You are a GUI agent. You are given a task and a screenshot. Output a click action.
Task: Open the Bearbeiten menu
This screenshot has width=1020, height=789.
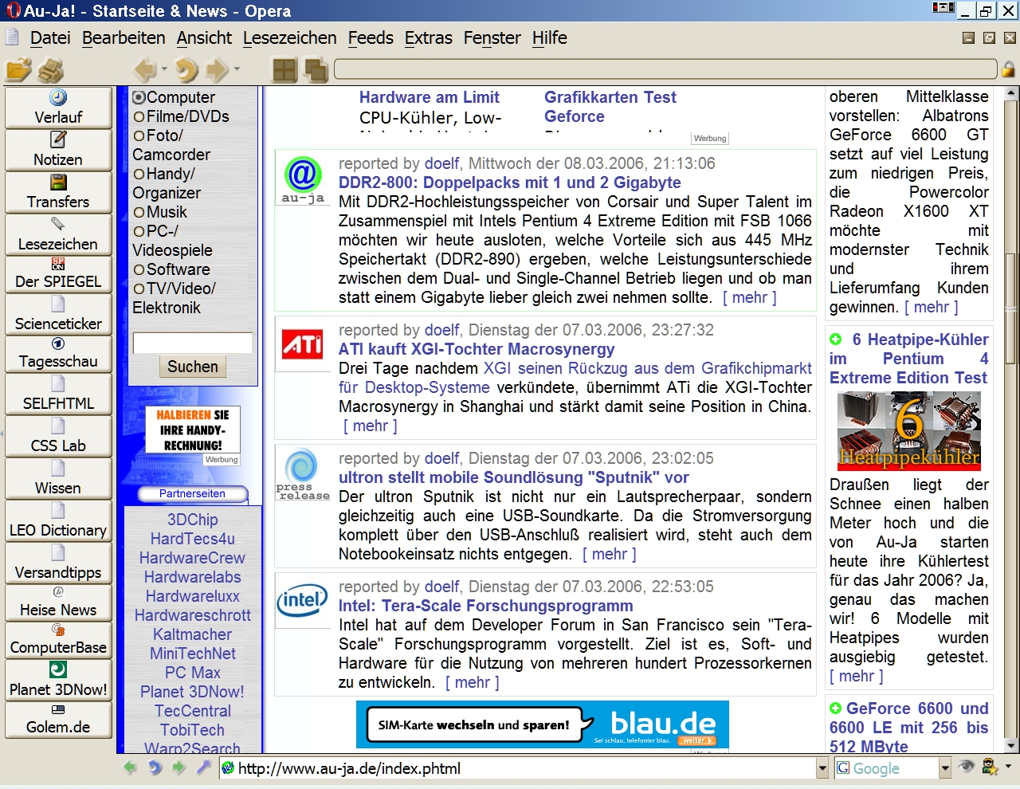(124, 37)
